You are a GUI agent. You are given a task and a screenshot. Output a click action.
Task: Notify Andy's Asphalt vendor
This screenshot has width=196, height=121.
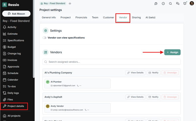coord(154,97)
